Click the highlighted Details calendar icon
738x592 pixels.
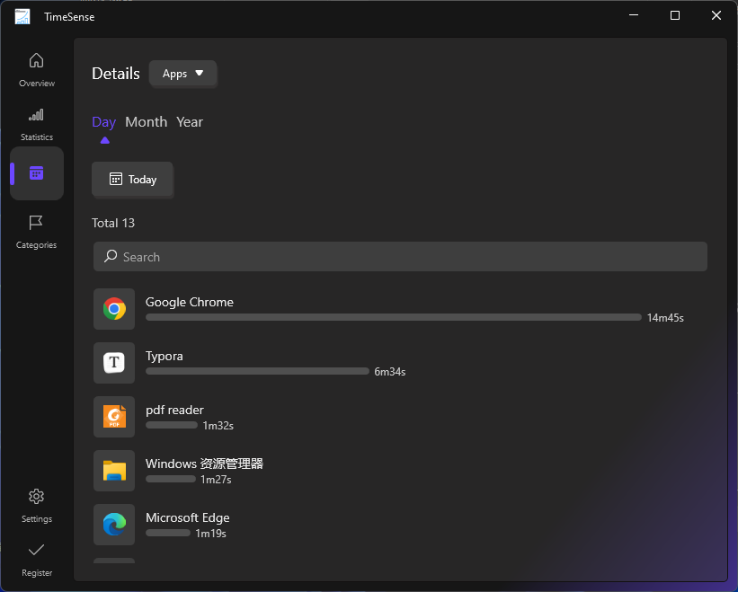tap(36, 172)
